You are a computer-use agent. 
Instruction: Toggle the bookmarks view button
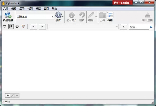coord(11,27)
